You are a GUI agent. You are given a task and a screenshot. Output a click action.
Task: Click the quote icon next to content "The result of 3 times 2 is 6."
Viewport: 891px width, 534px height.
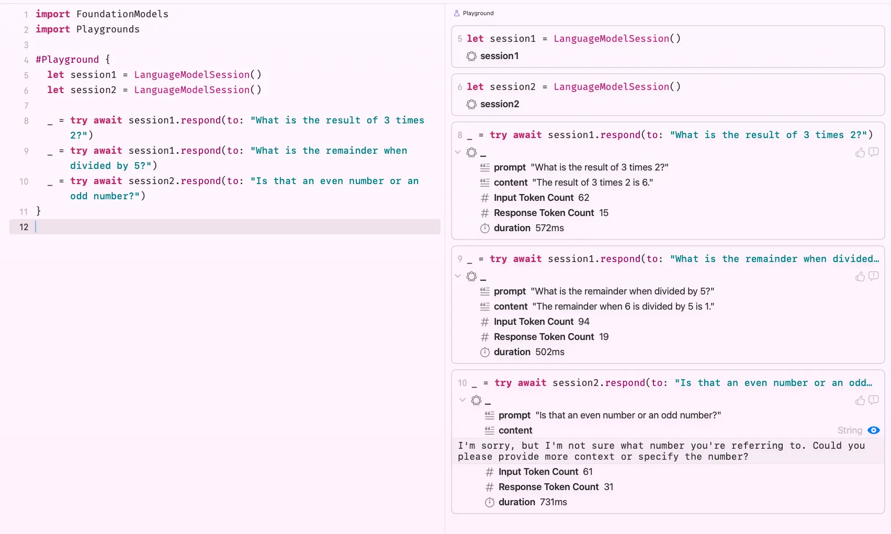coord(485,183)
